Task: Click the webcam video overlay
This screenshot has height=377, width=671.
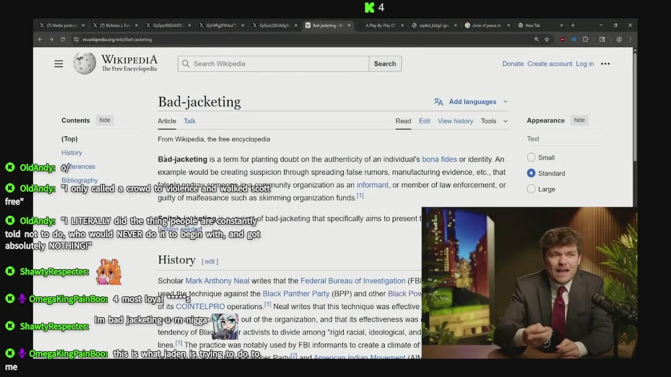Action: [x=529, y=283]
